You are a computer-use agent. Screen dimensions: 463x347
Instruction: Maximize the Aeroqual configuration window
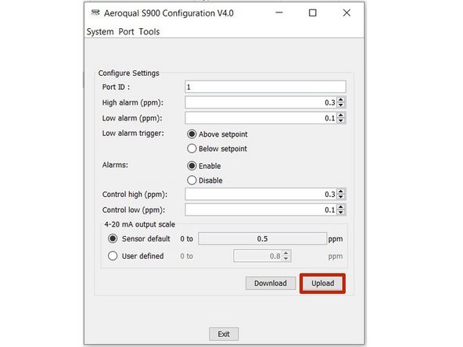point(312,13)
